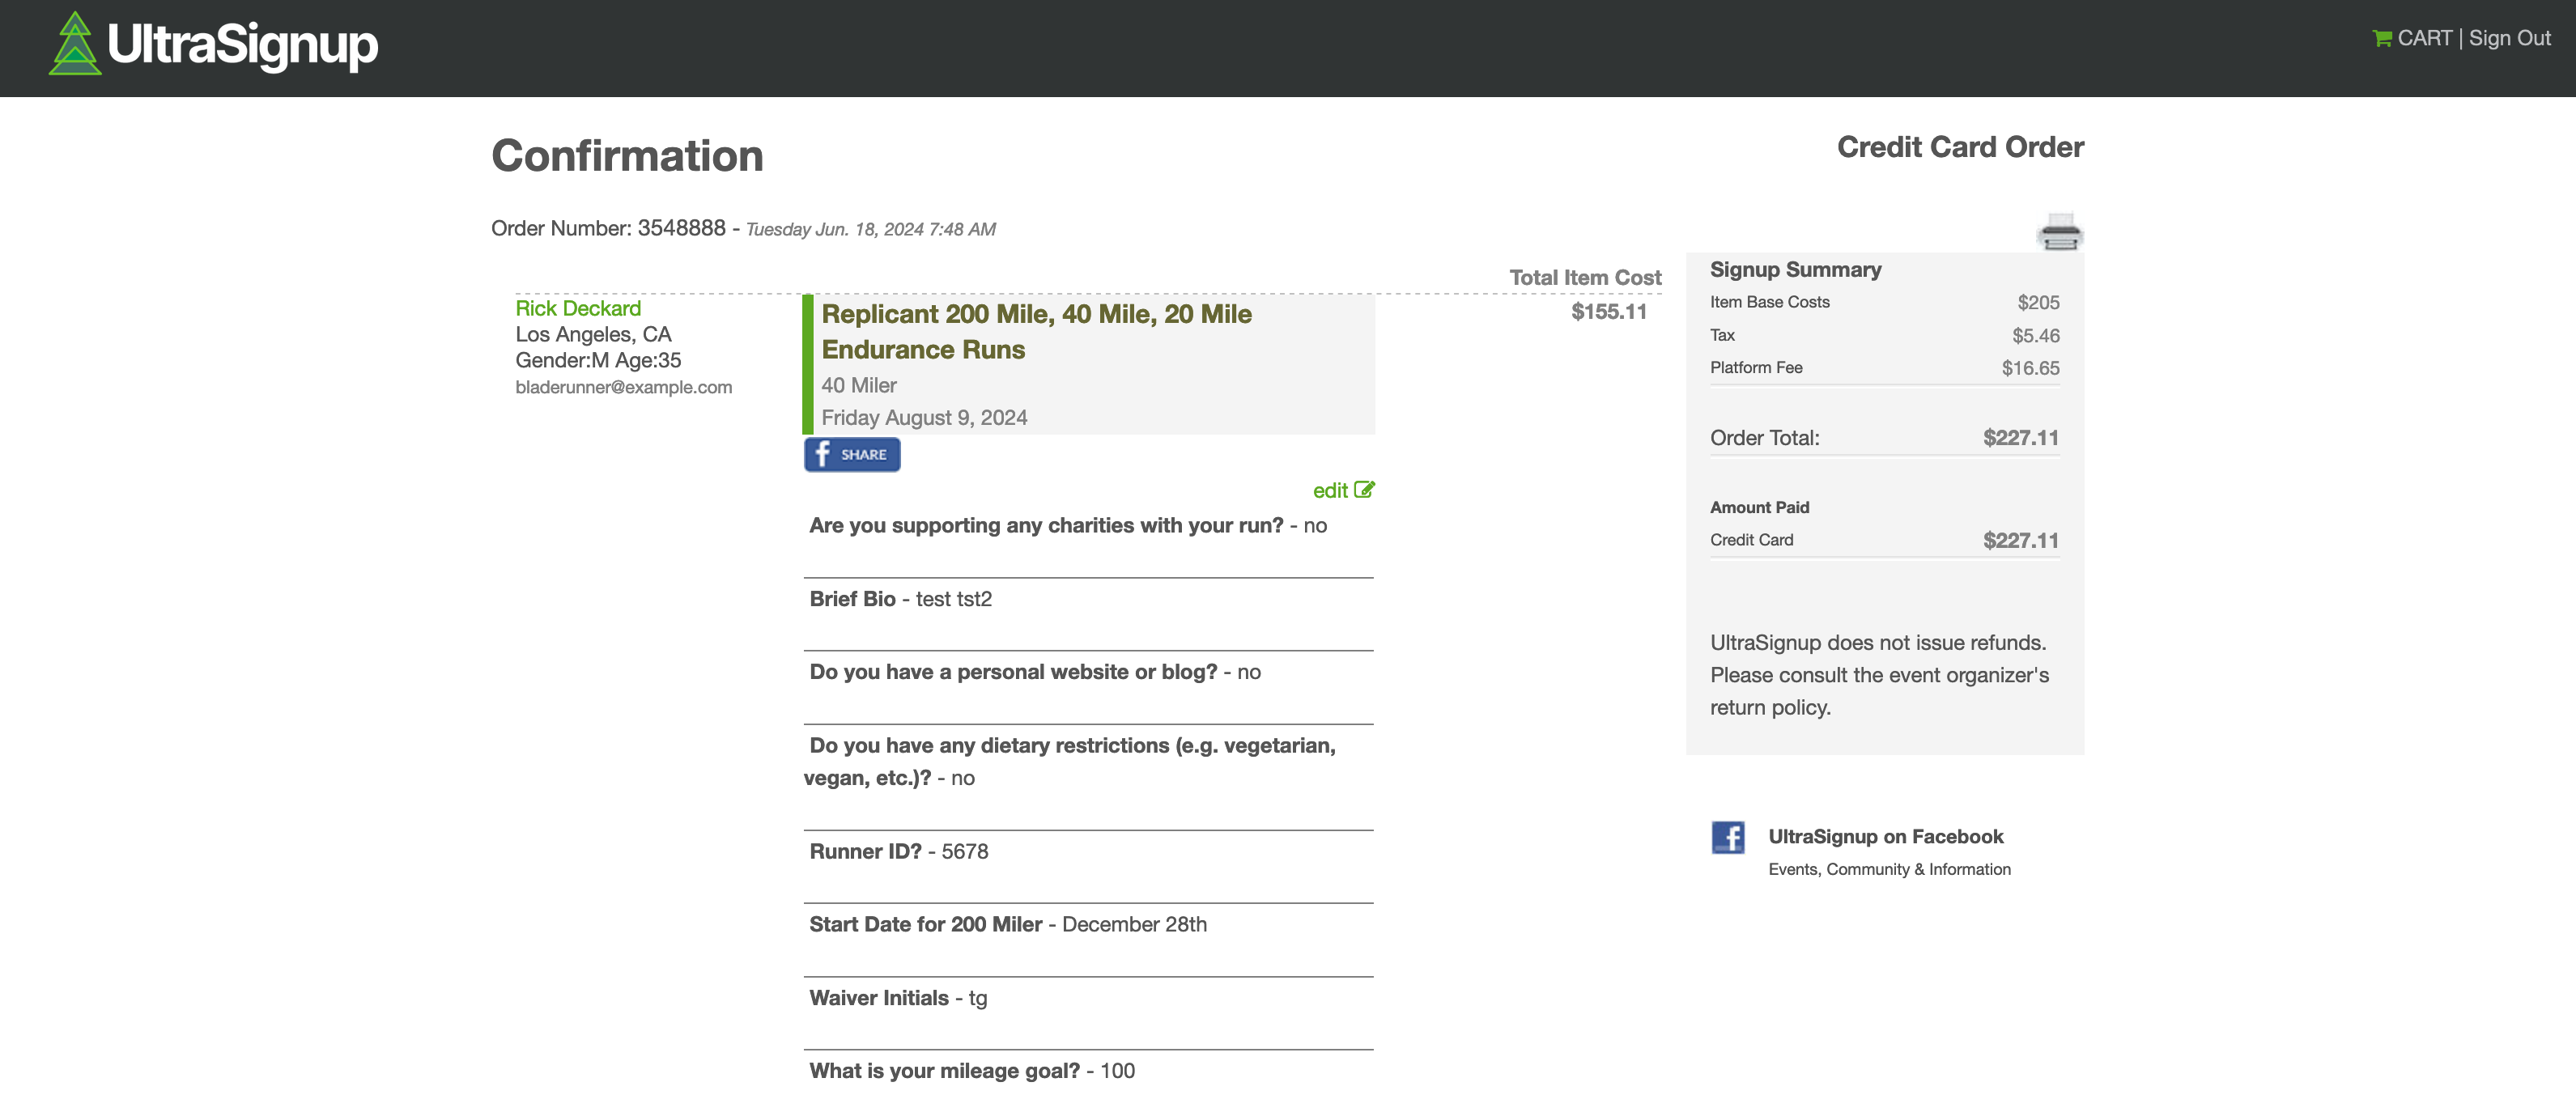Click the Total Item Cost $155.11 value
Image resolution: width=2576 pixels, height=1112 pixels.
click(x=1608, y=311)
